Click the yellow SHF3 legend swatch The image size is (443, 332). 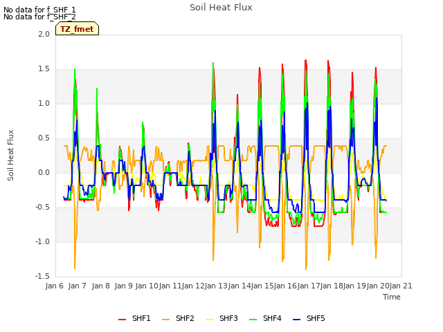(209, 320)
